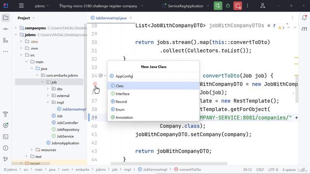Open the Maven tool window

[304, 29]
